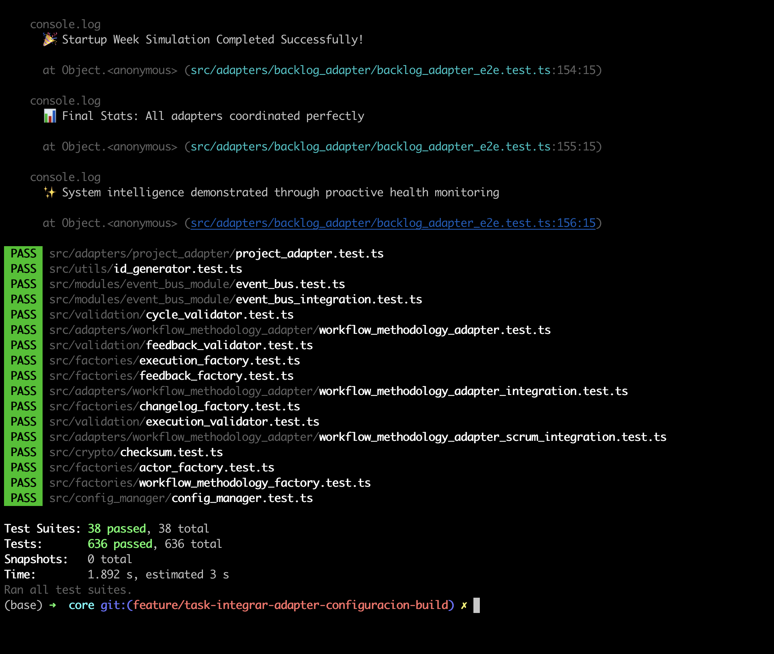
Task: Click the yellow git dirty X marker
Action: 464,605
